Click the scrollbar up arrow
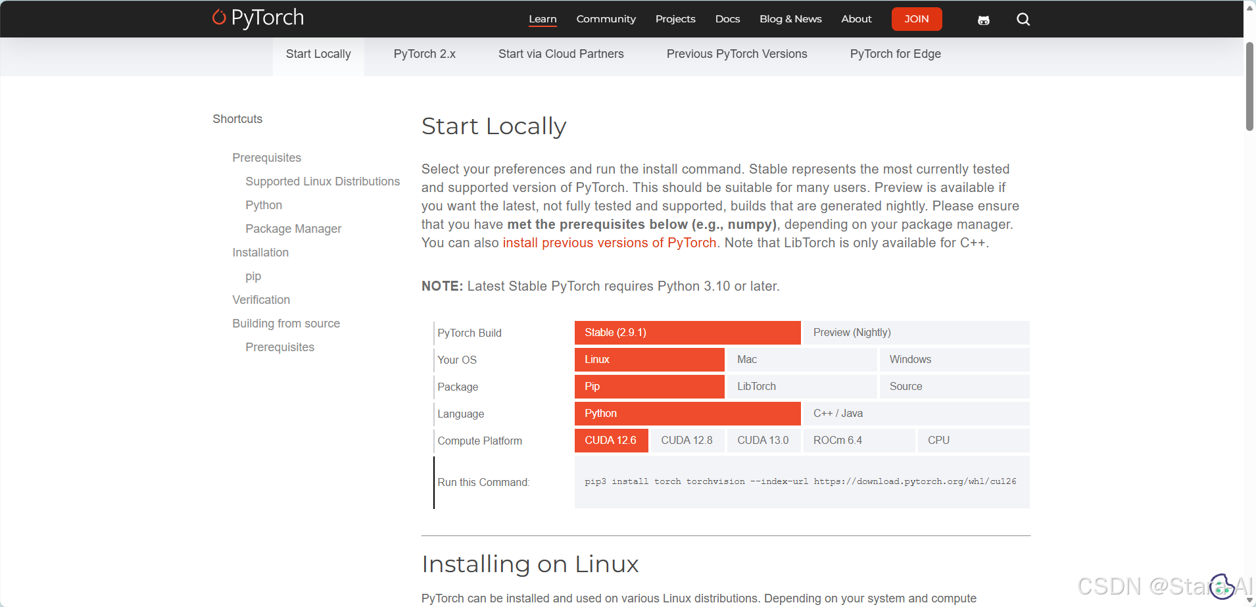The image size is (1256, 607). (1249, 7)
